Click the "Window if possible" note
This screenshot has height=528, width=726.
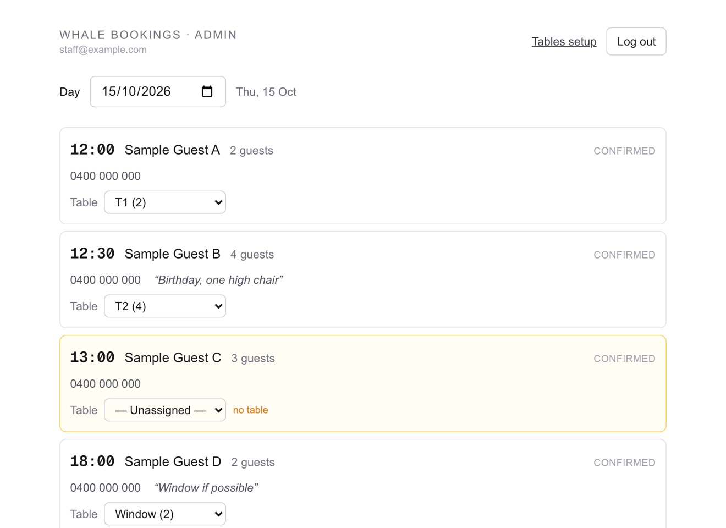[x=206, y=488]
